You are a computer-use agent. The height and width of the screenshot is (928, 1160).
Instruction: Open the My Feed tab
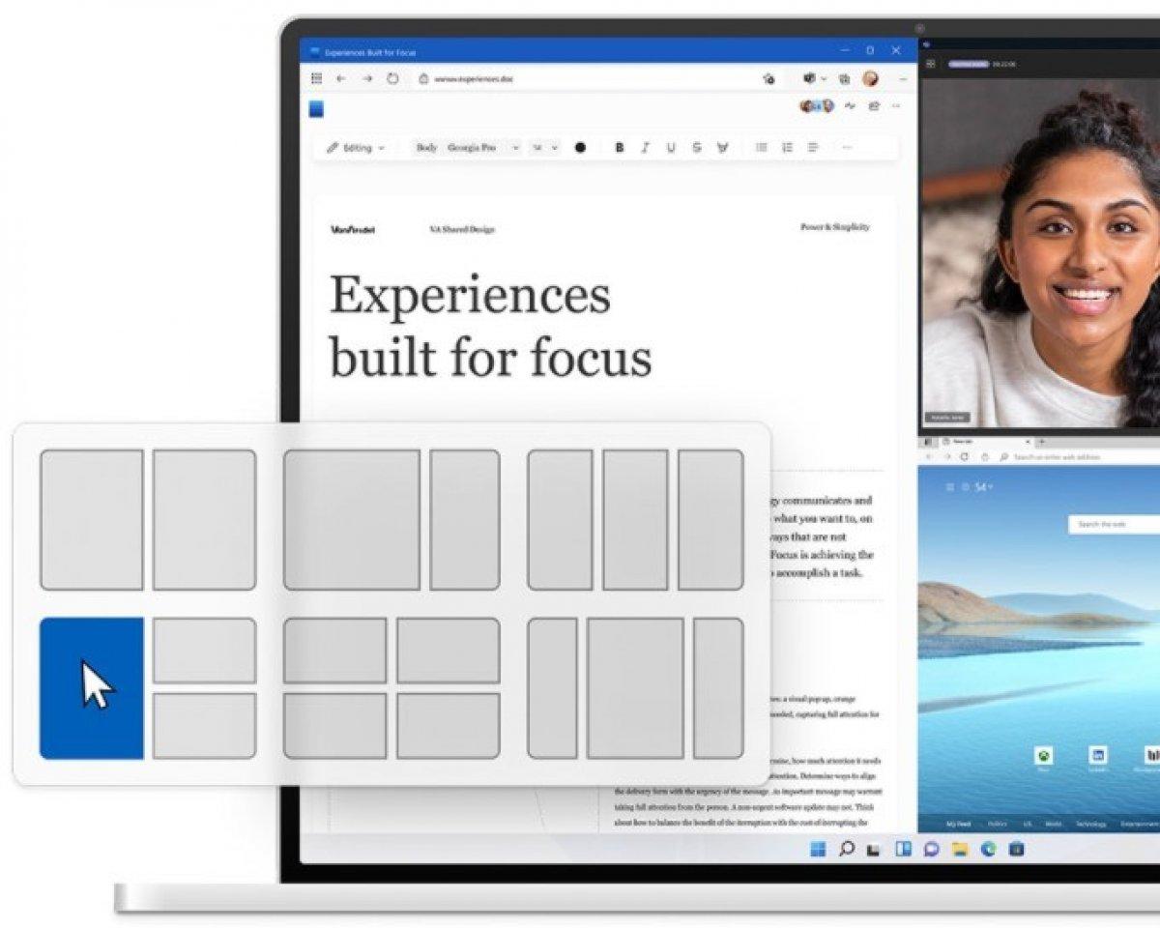[958, 825]
